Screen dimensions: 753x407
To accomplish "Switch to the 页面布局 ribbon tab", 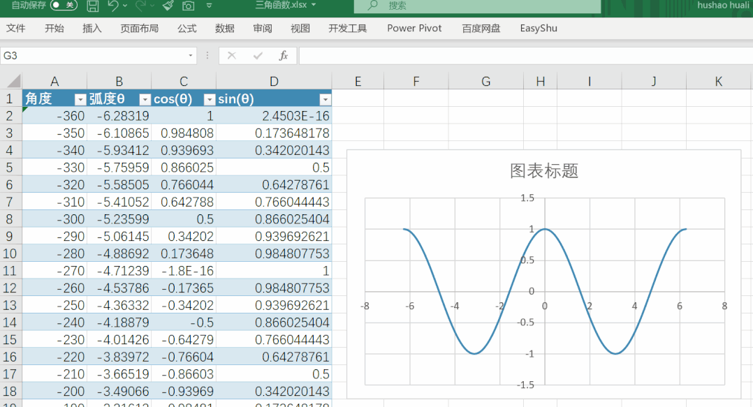I will [139, 29].
